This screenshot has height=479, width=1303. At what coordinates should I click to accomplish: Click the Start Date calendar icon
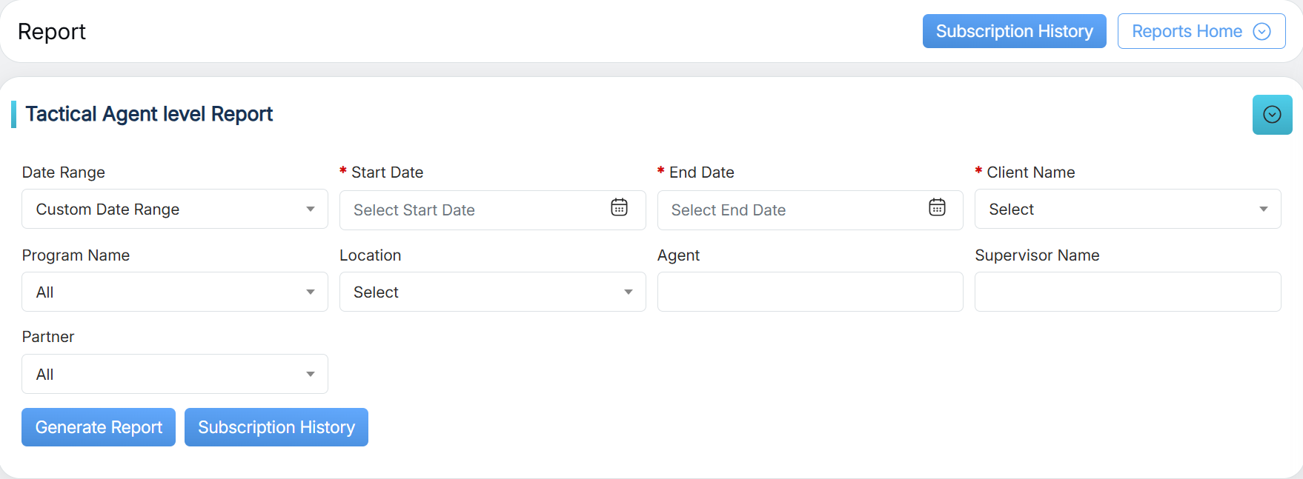coord(619,208)
